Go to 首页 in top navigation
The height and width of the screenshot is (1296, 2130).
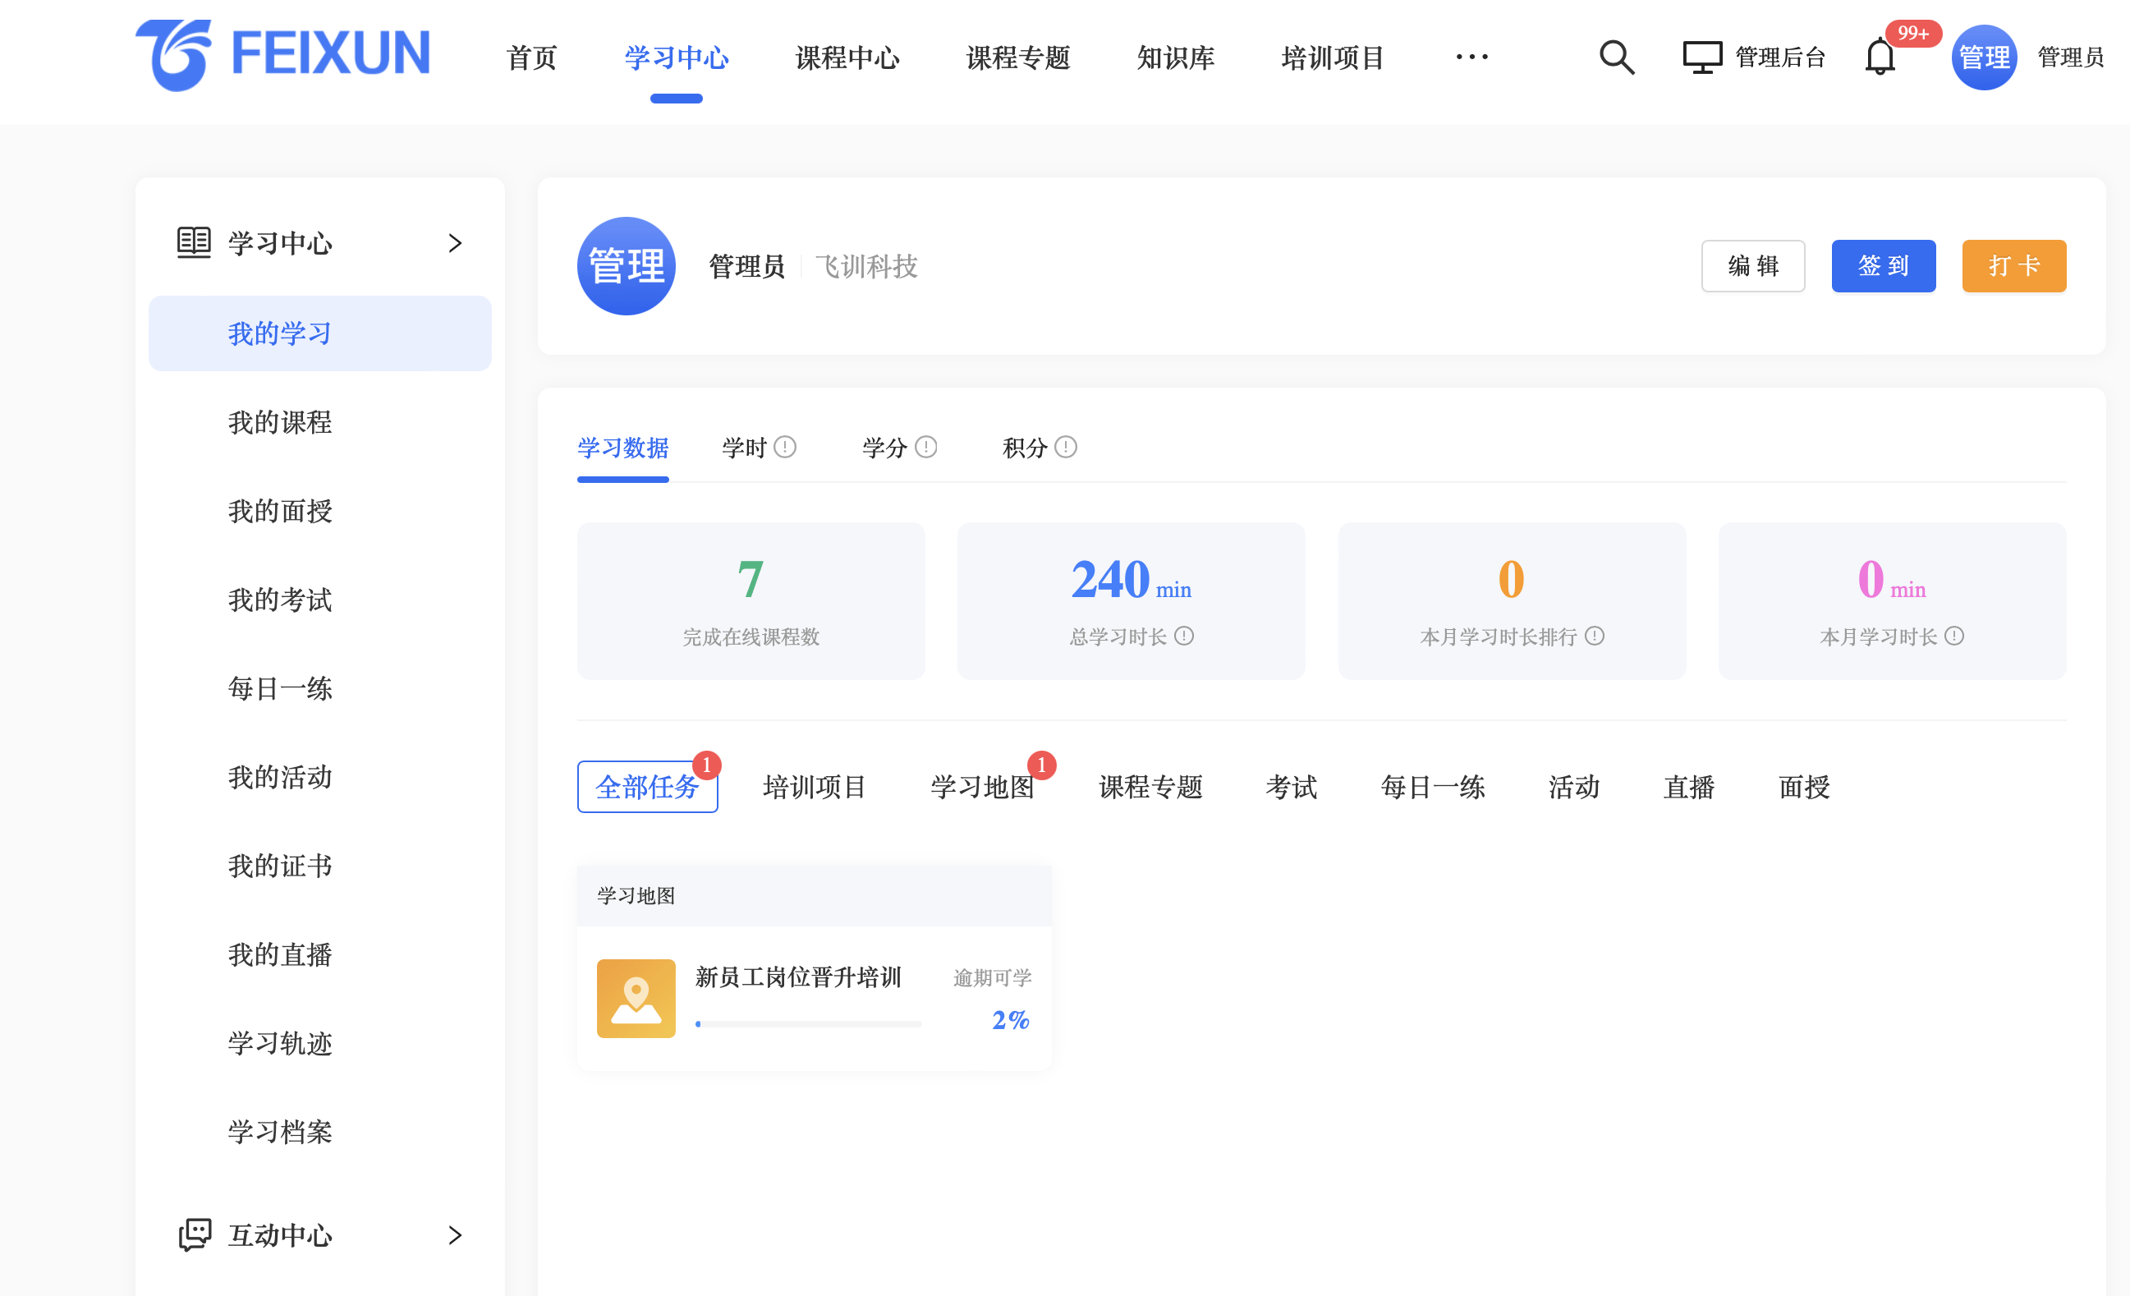coord(531,57)
